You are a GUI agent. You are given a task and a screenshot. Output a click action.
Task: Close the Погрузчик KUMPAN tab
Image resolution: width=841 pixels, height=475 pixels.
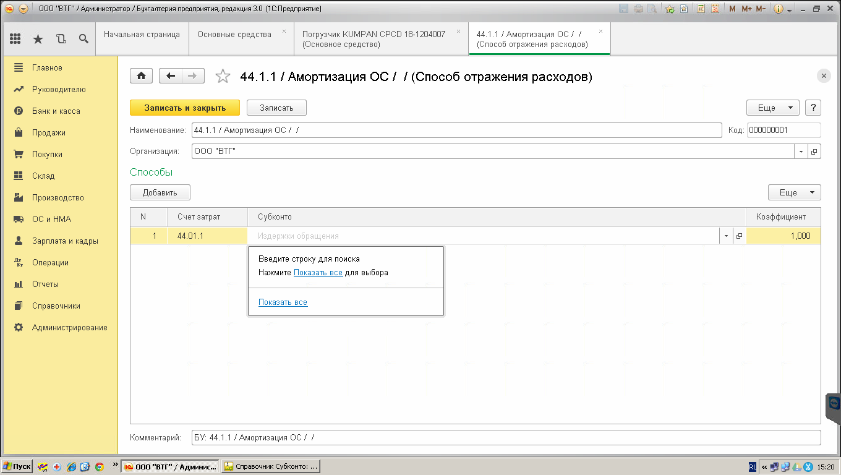pyautogui.click(x=458, y=31)
